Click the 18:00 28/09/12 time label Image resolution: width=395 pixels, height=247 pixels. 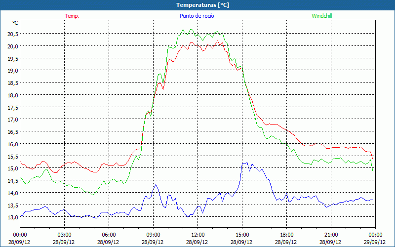(x=286, y=239)
